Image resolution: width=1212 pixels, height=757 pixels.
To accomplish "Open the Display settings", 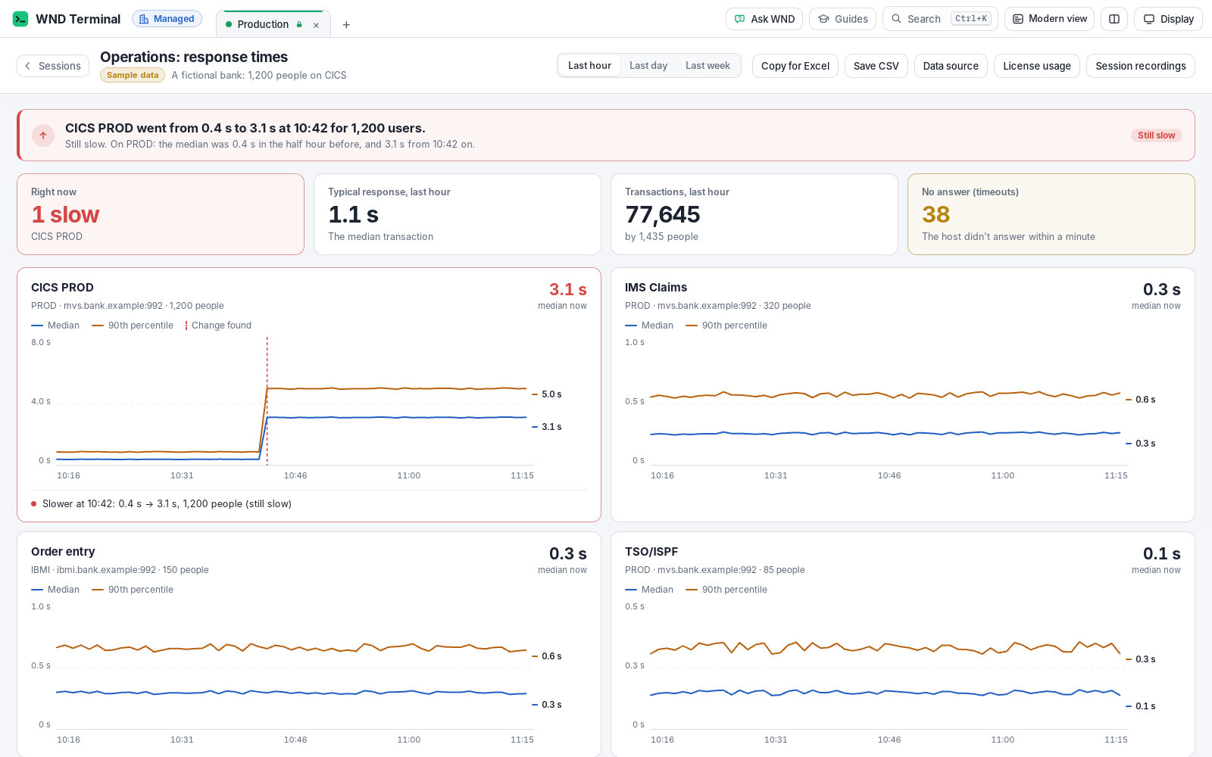I will [x=1168, y=19].
